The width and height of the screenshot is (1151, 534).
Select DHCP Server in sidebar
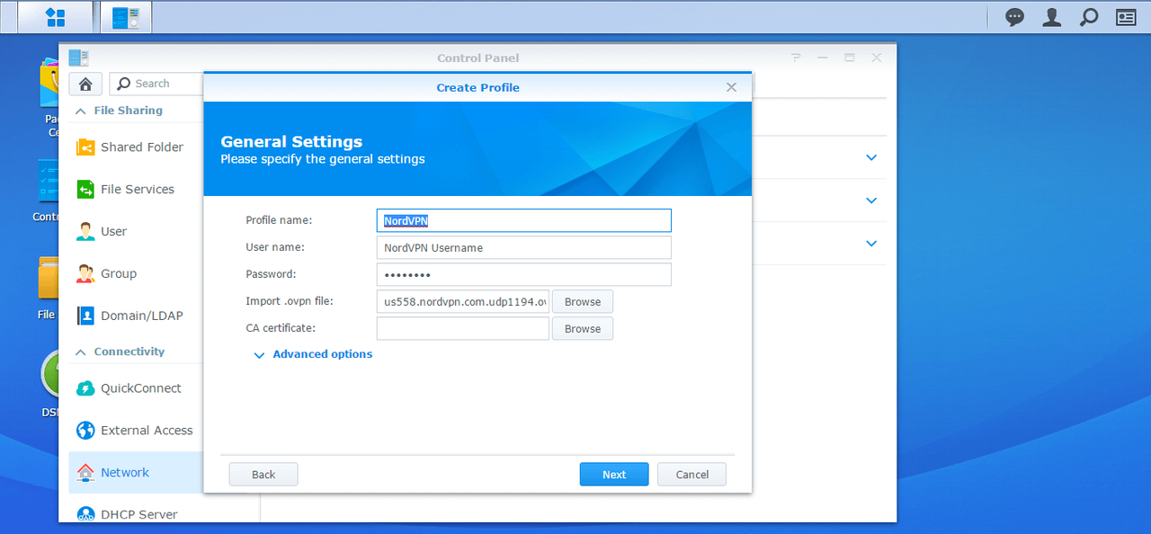click(137, 514)
